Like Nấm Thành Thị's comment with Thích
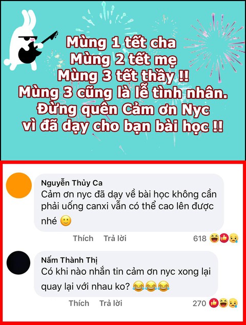Screen dimensions: 246x325 point(79,303)
